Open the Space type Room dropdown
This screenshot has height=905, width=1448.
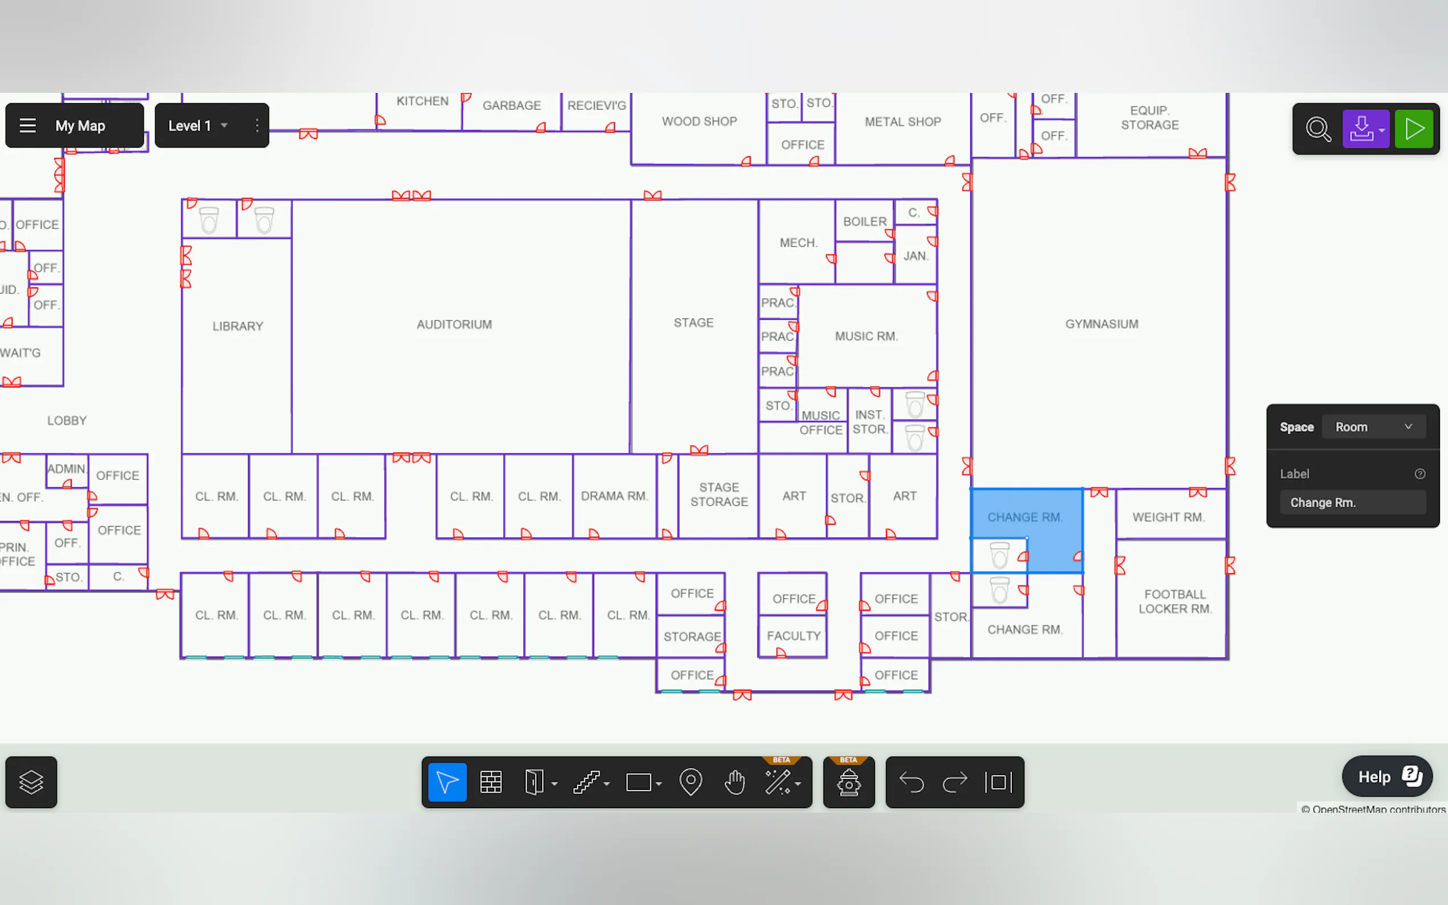(x=1373, y=427)
